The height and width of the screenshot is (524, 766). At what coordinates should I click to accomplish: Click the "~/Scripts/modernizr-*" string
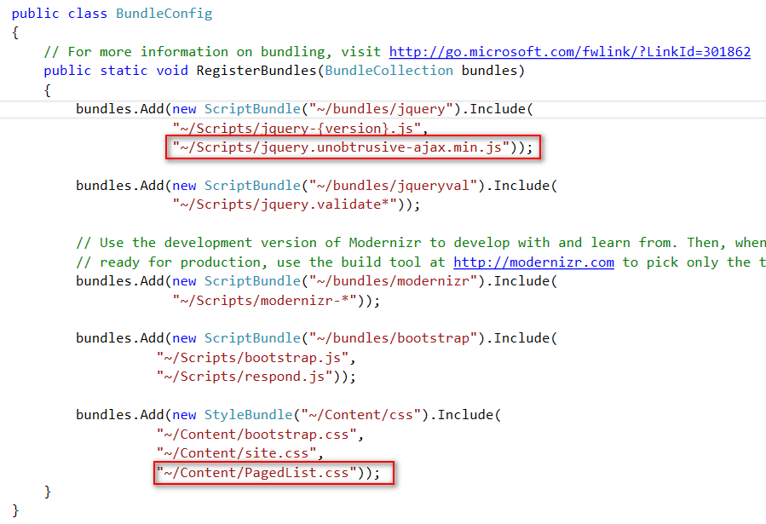[264, 300]
